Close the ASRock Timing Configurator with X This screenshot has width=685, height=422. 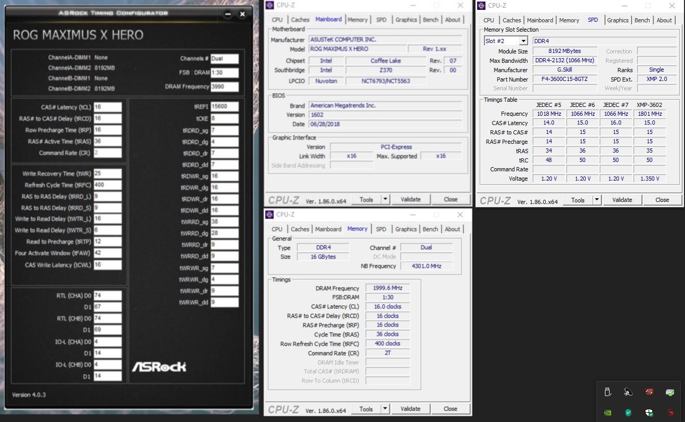pos(242,14)
